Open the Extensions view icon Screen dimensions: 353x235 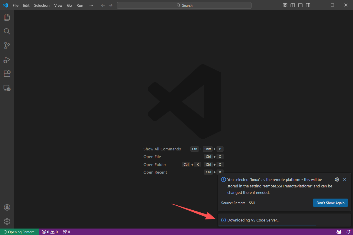(7, 74)
